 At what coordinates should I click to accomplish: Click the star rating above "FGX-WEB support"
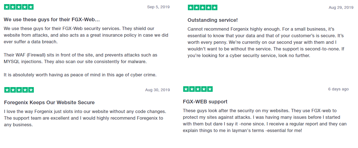coord(198,89)
